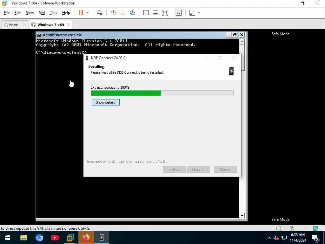Click the 'C:\Windows\system32>' command prompt line
325x244 pixels.
(x=61, y=52)
